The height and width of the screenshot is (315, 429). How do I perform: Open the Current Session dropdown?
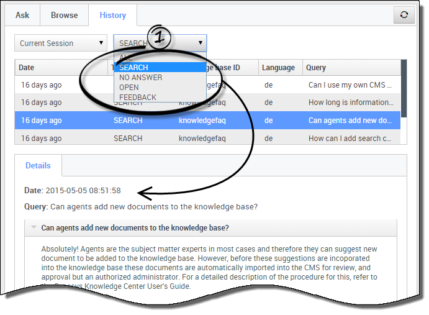61,43
